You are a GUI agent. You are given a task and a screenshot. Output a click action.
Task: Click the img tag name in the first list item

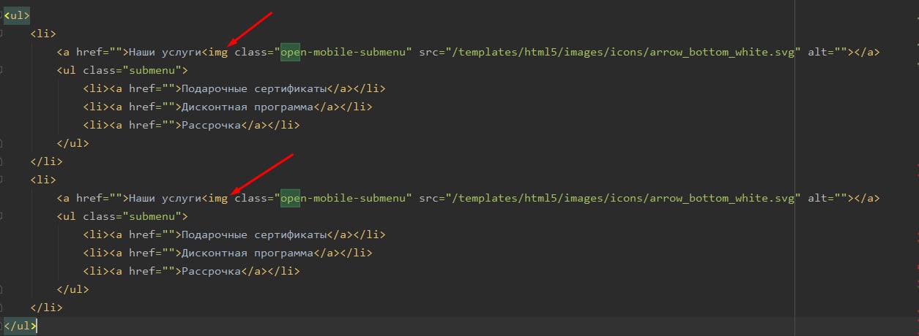(x=218, y=52)
